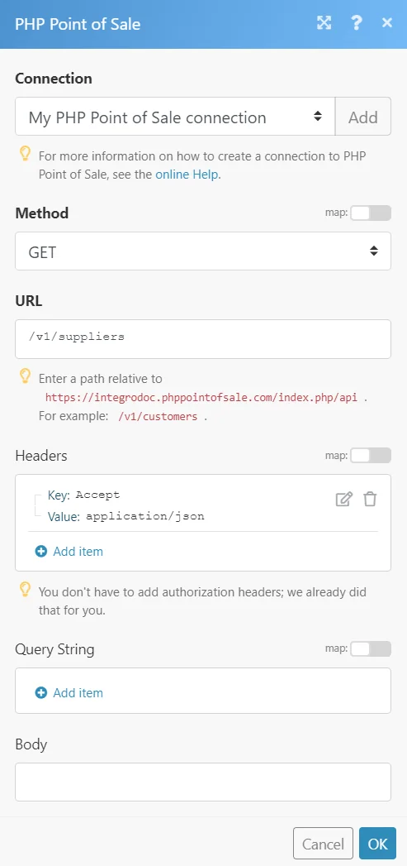Delete the Accept header via trash icon
Image resolution: width=407 pixels, height=866 pixels.
pyautogui.click(x=370, y=500)
